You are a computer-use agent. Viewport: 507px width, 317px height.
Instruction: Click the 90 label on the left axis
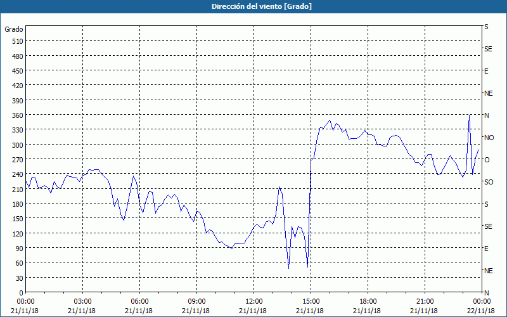20,249
